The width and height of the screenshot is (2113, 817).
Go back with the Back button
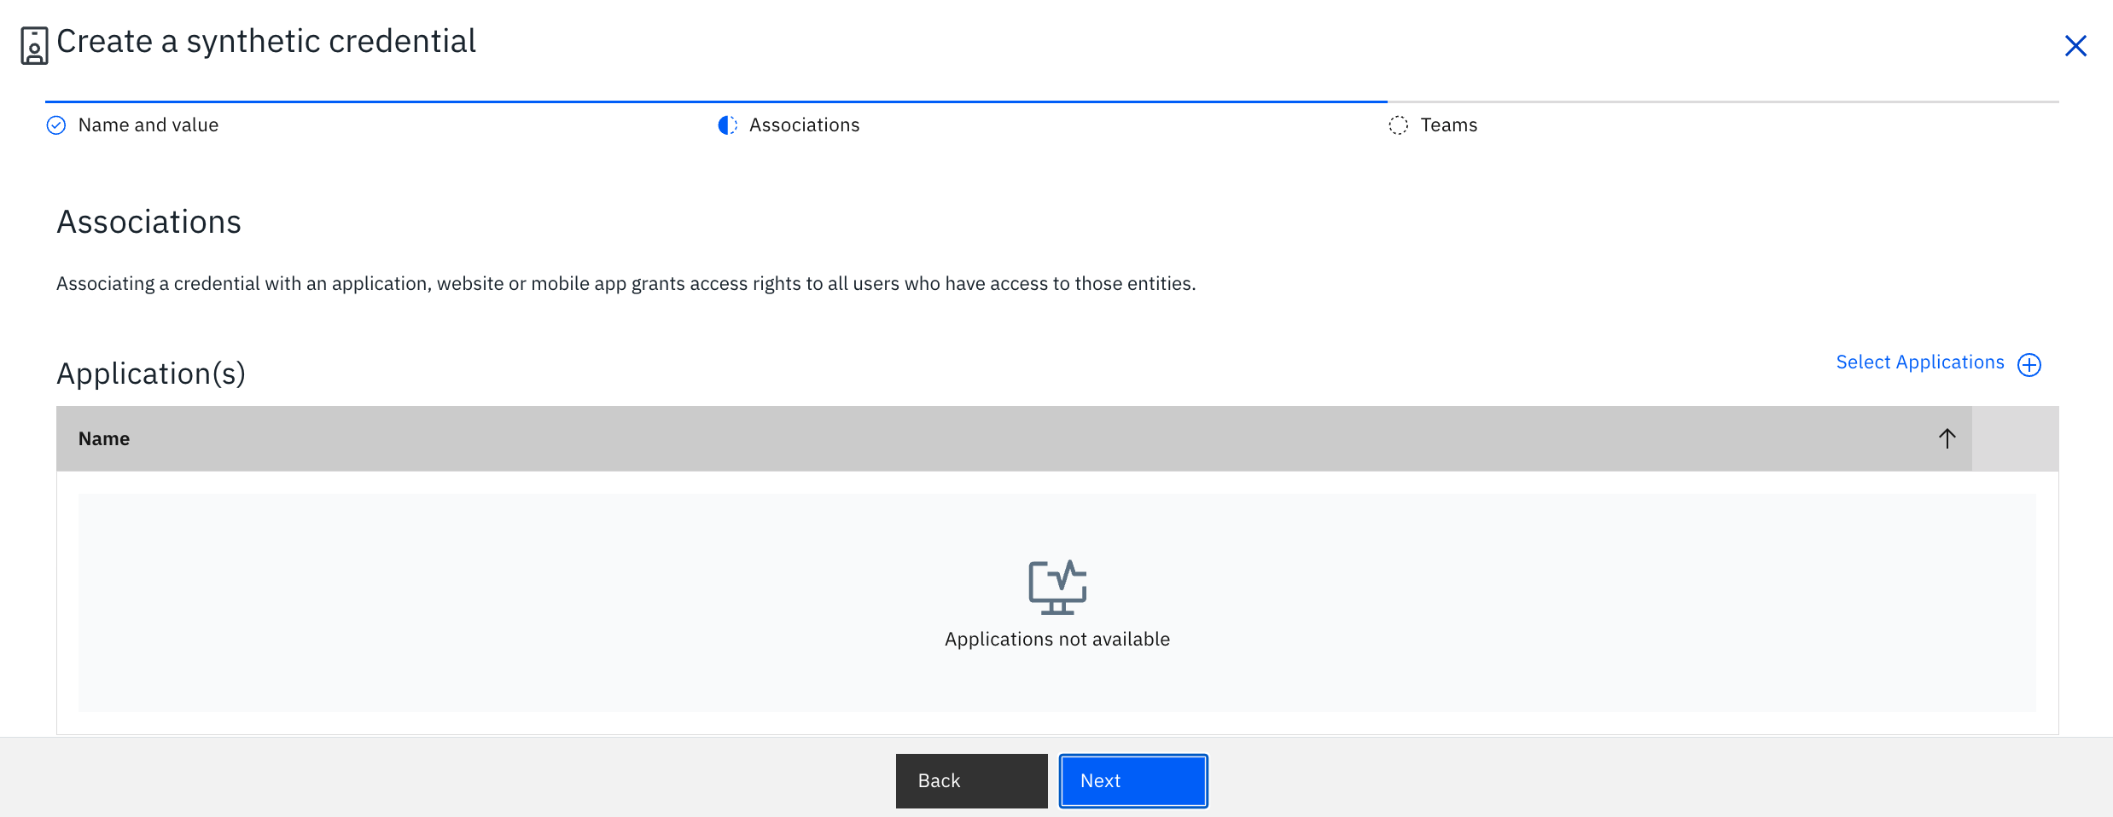tap(971, 780)
